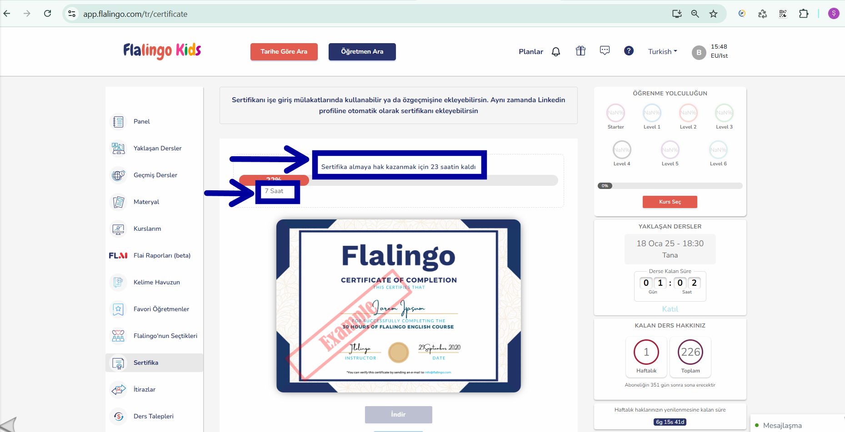Viewport: 845px width, 432px height.
Task: Click the Favori Öğretmenler star icon
Action: 118,309
